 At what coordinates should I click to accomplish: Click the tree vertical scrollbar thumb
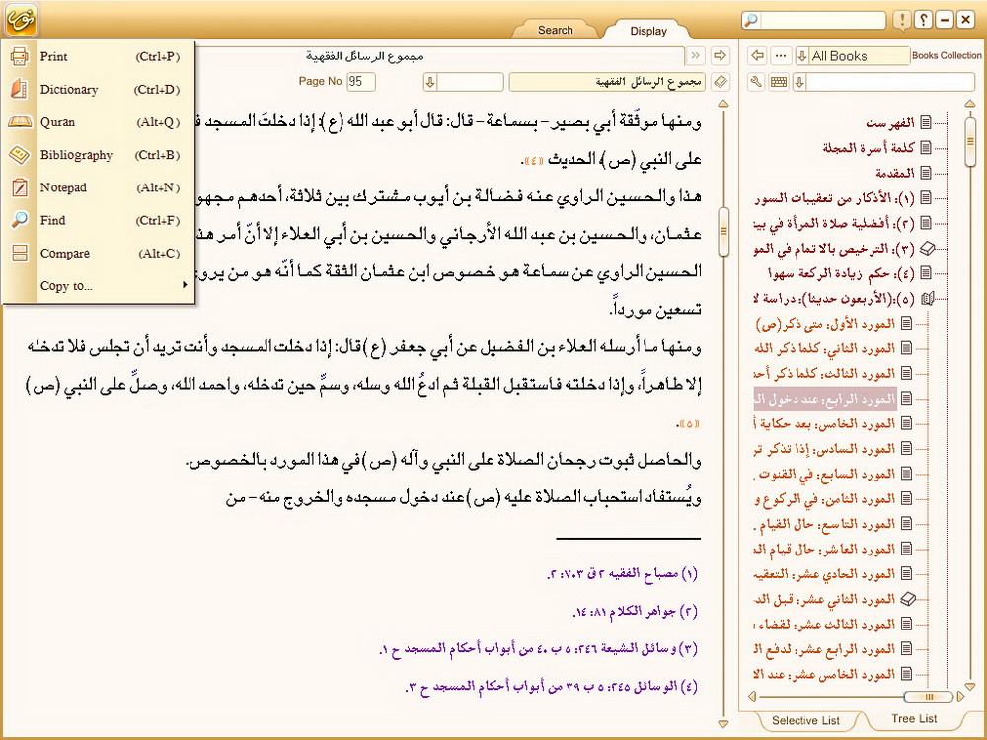pos(970,141)
